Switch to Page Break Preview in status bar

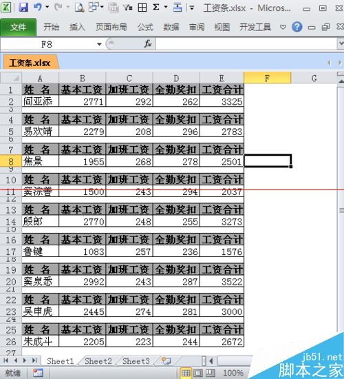coord(211,373)
